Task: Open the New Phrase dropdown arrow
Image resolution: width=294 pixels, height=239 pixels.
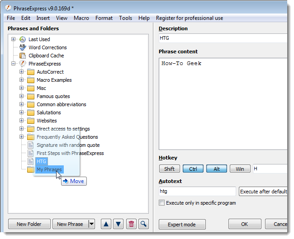Action: point(92,224)
